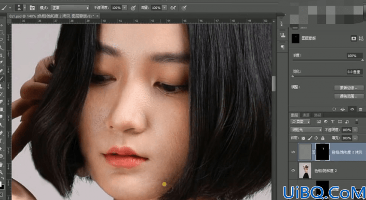This screenshot has height=200, width=366.
Task: Filter layers by shape layers icon
Action: 340,122
